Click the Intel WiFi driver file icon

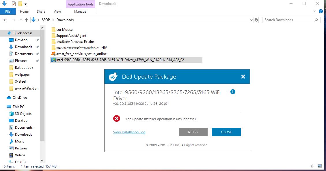point(53,60)
